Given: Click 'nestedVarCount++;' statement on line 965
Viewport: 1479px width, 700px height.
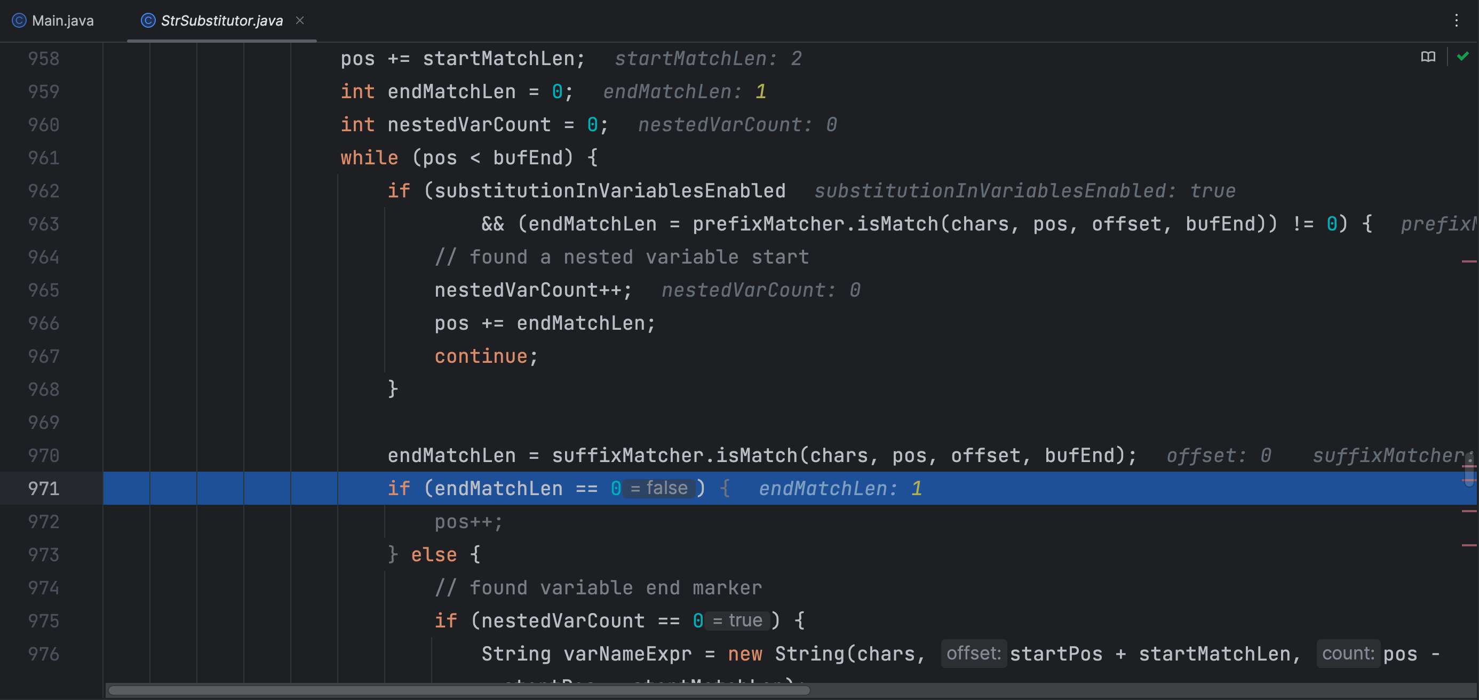Looking at the screenshot, I should [533, 290].
